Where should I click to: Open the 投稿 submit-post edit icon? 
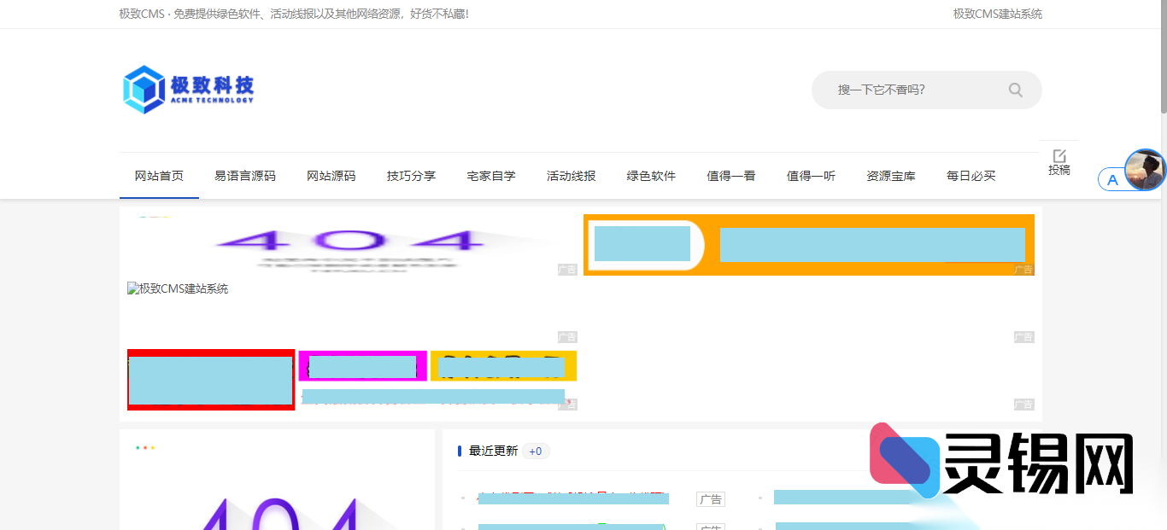[1059, 154]
